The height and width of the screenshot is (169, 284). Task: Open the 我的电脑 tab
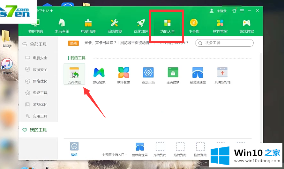click(35, 26)
